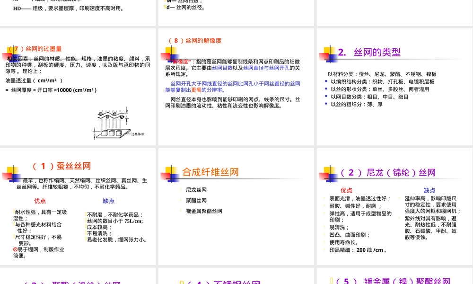The width and height of the screenshot is (473, 284).
Task: Click the line 易老化发脆，绷网张力小
Action: tap(117, 240)
